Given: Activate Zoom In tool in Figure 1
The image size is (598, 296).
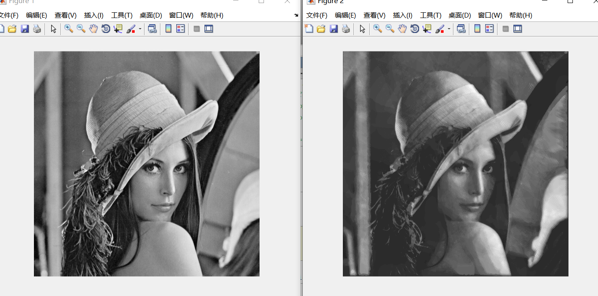Looking at the screenshot, I should click(x=68, y=29).
